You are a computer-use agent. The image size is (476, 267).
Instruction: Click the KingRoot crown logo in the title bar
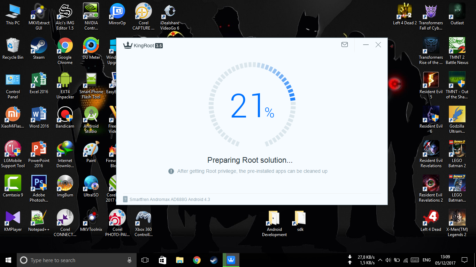(128, 46)
